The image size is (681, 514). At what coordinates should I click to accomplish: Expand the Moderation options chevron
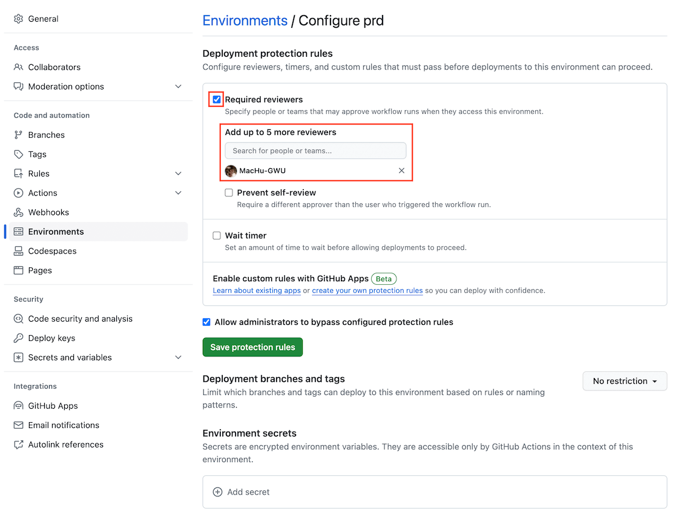tap(178, 86)
